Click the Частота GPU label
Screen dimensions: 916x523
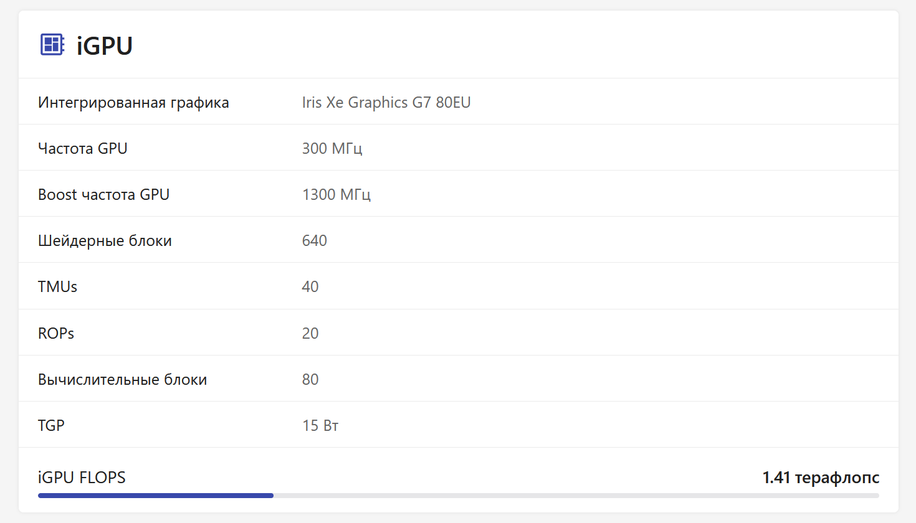[83, 149]
